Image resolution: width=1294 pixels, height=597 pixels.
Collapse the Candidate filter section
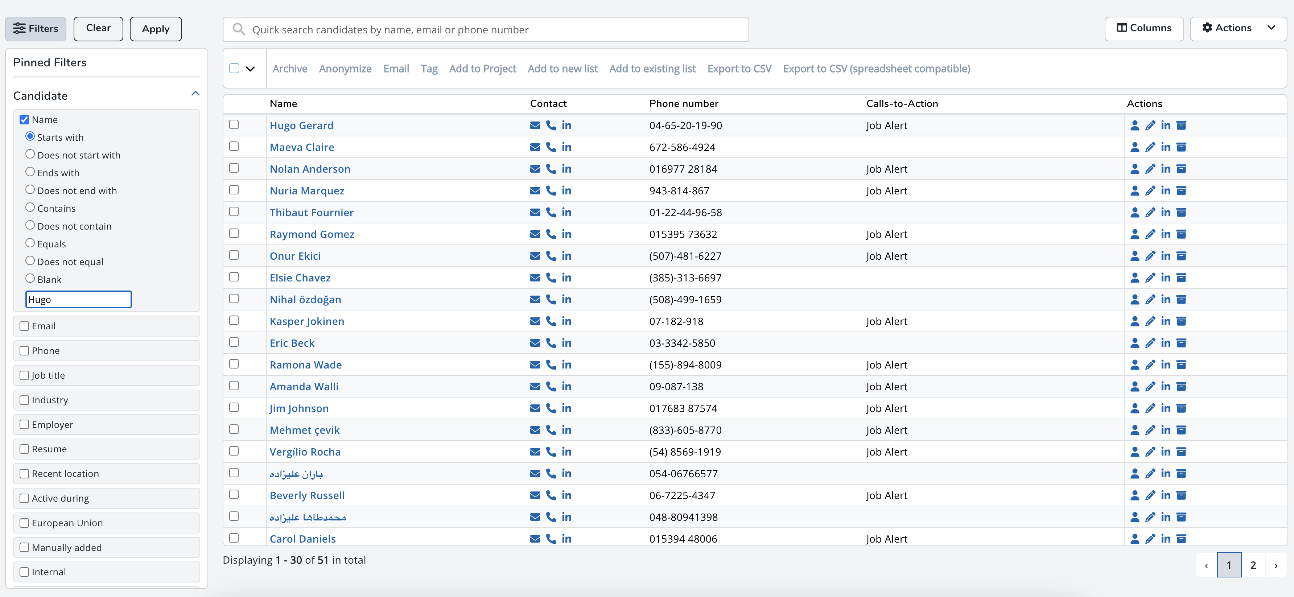click(x=195, y=94)
